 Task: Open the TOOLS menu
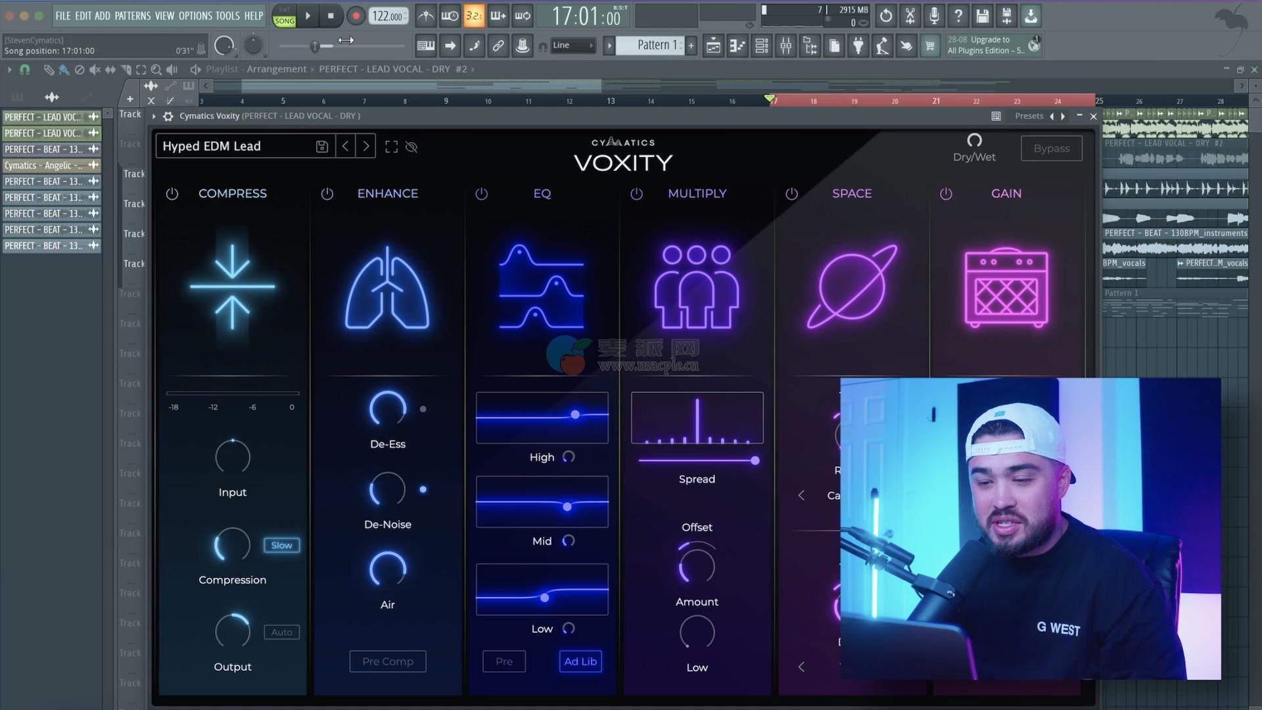click(x=227, y=16)
